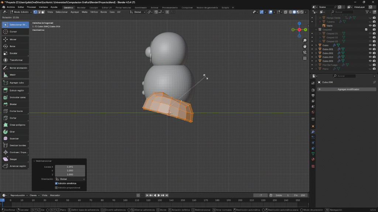Enable the Edición proporcional checkbox
Viewport: 378px width, 212px height.
pyautogui.click(x=56, y=188)
